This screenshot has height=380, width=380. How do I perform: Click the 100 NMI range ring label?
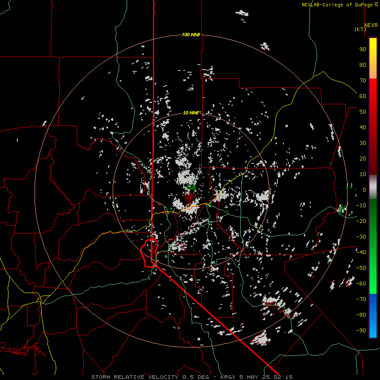click(191, 35)
